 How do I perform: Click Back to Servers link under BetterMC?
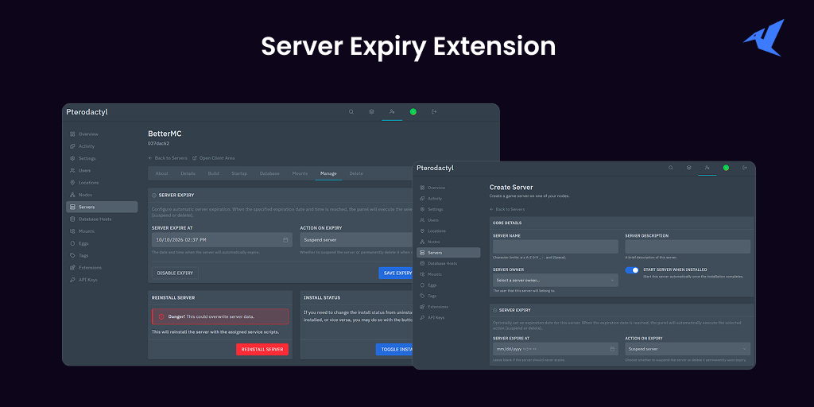(x=168, y=158)
